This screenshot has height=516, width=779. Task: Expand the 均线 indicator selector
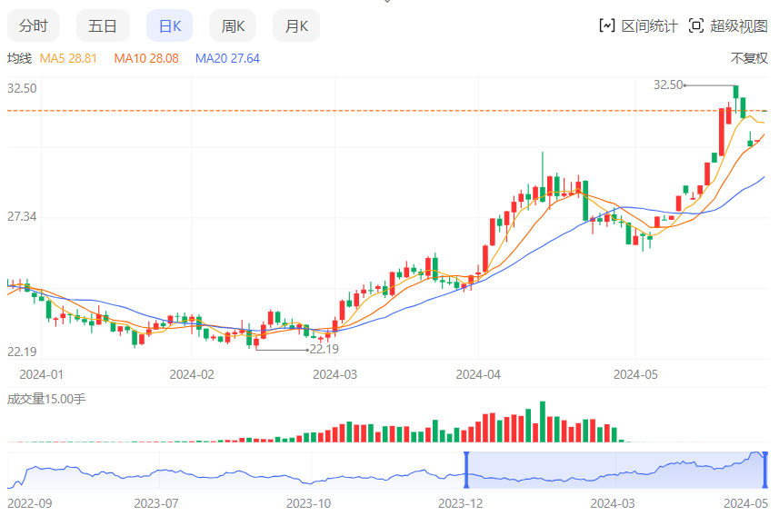19,58
